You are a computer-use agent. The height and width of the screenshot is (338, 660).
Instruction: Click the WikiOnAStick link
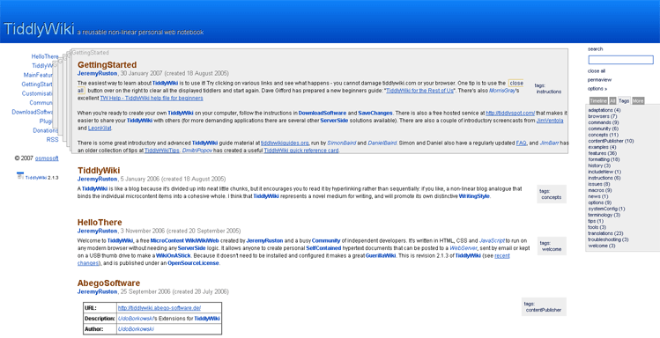coord(174,255)
